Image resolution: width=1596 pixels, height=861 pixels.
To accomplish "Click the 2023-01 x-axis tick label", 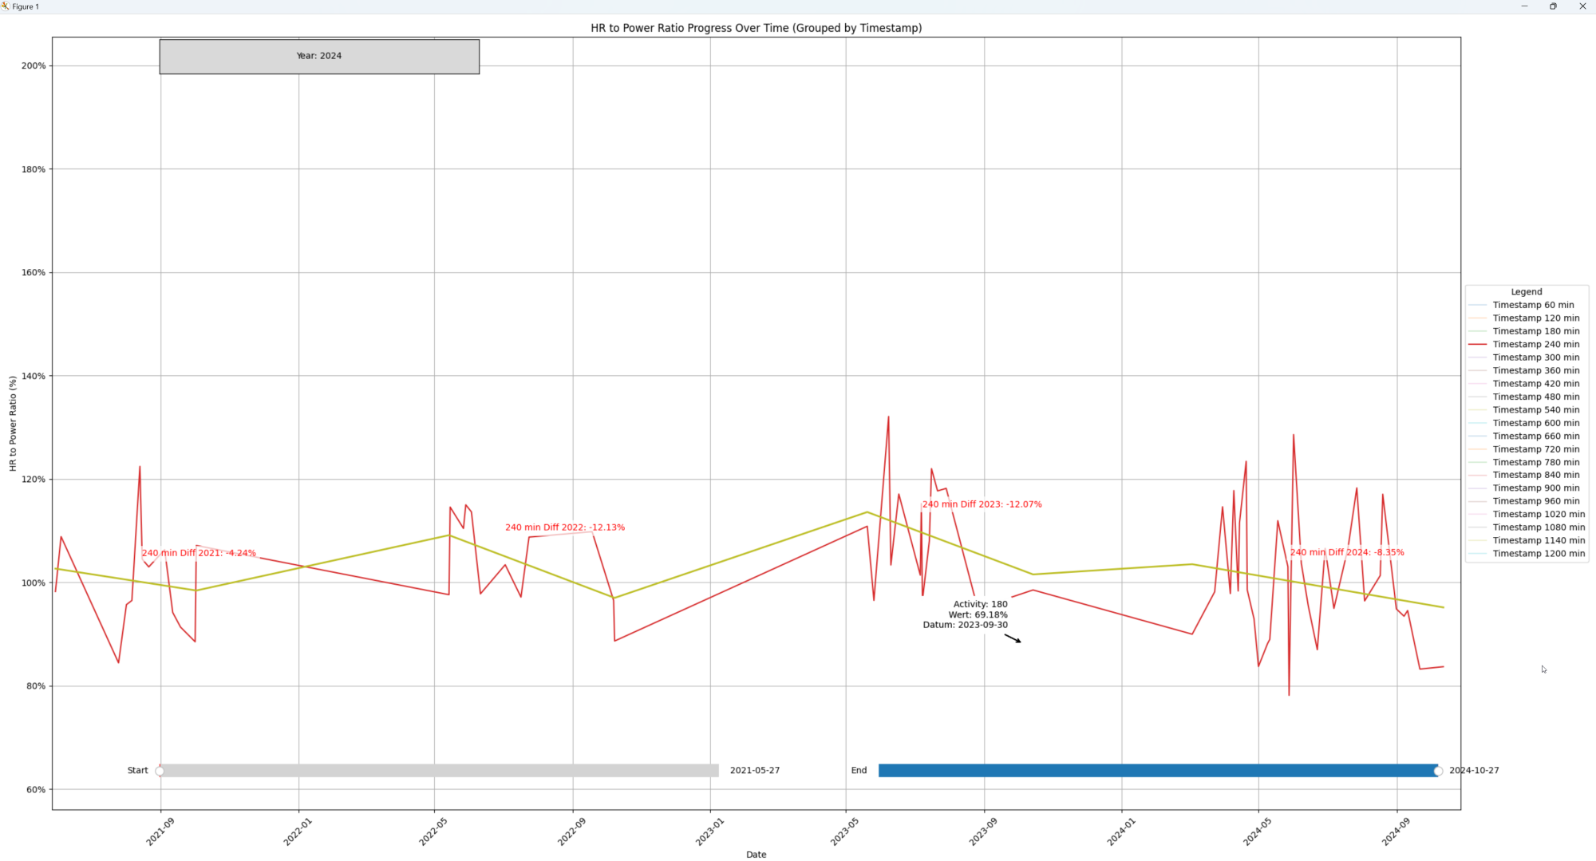I will pos(709,832).
